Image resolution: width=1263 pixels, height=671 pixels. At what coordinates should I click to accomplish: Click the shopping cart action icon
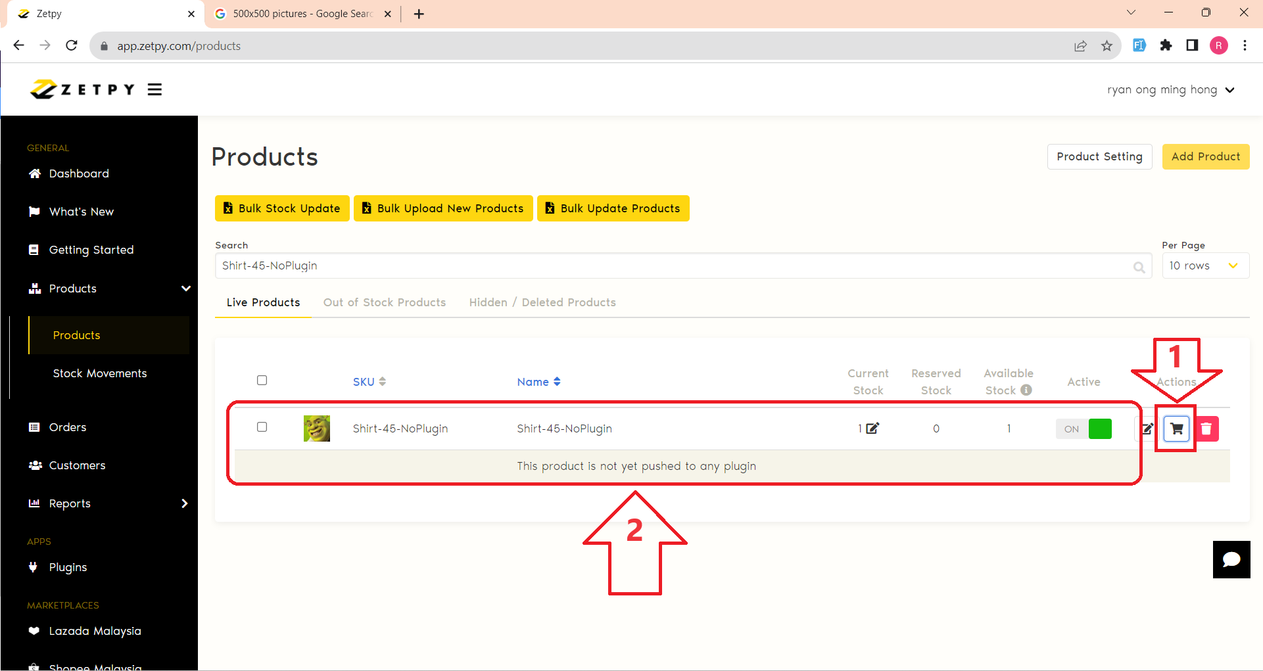tap(1177, 429)
